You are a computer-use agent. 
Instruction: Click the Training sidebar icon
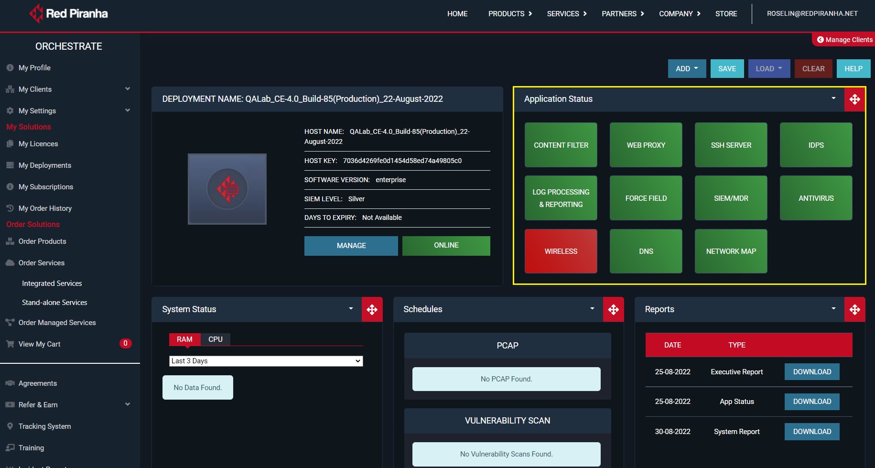[x=10, y=448]
